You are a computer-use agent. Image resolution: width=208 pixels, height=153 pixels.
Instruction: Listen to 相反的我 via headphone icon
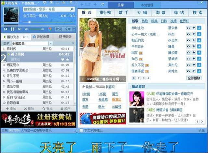tap(188, 40)
